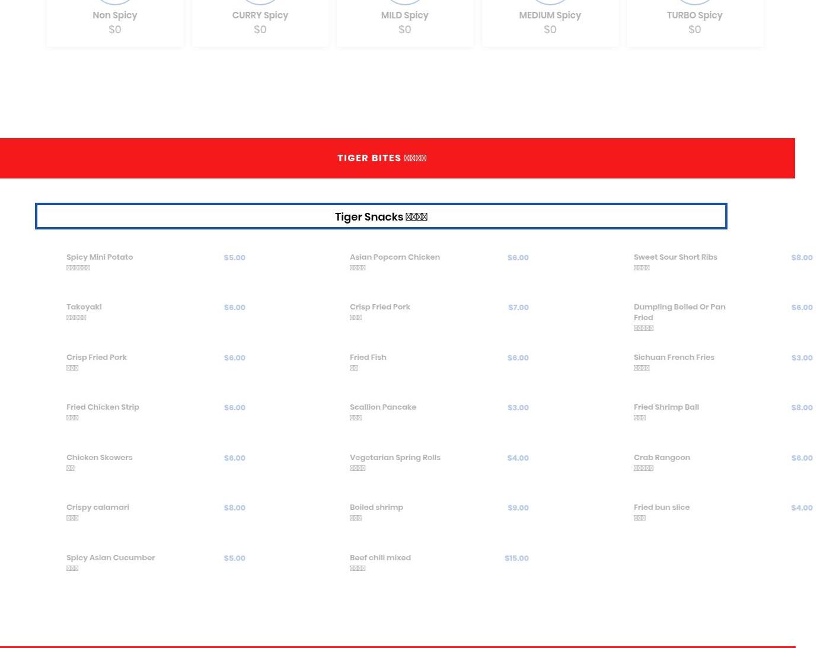Screen dimensions: 836x648
Task: Click Sichuan French Fries item
Action: tap(674, 357)
